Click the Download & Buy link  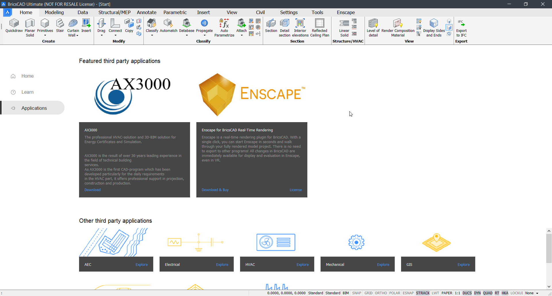point(215,190)
